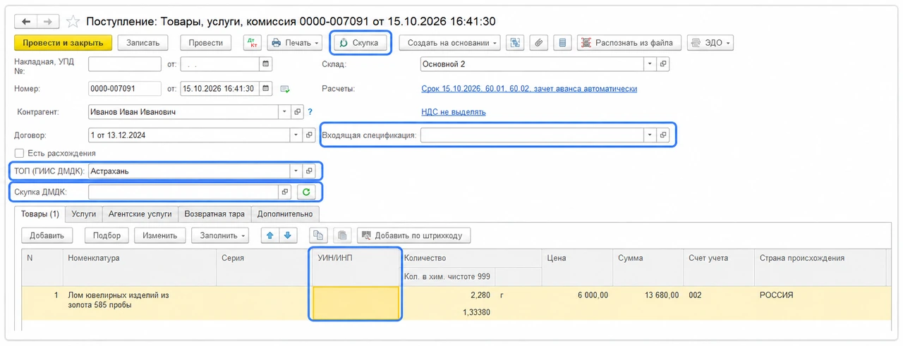
Task: Open the Срок 15.10.2026 расчеты link
Action: (528, 89)
